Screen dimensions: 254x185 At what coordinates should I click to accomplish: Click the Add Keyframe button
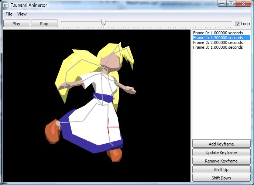click(x=221, y=144)
